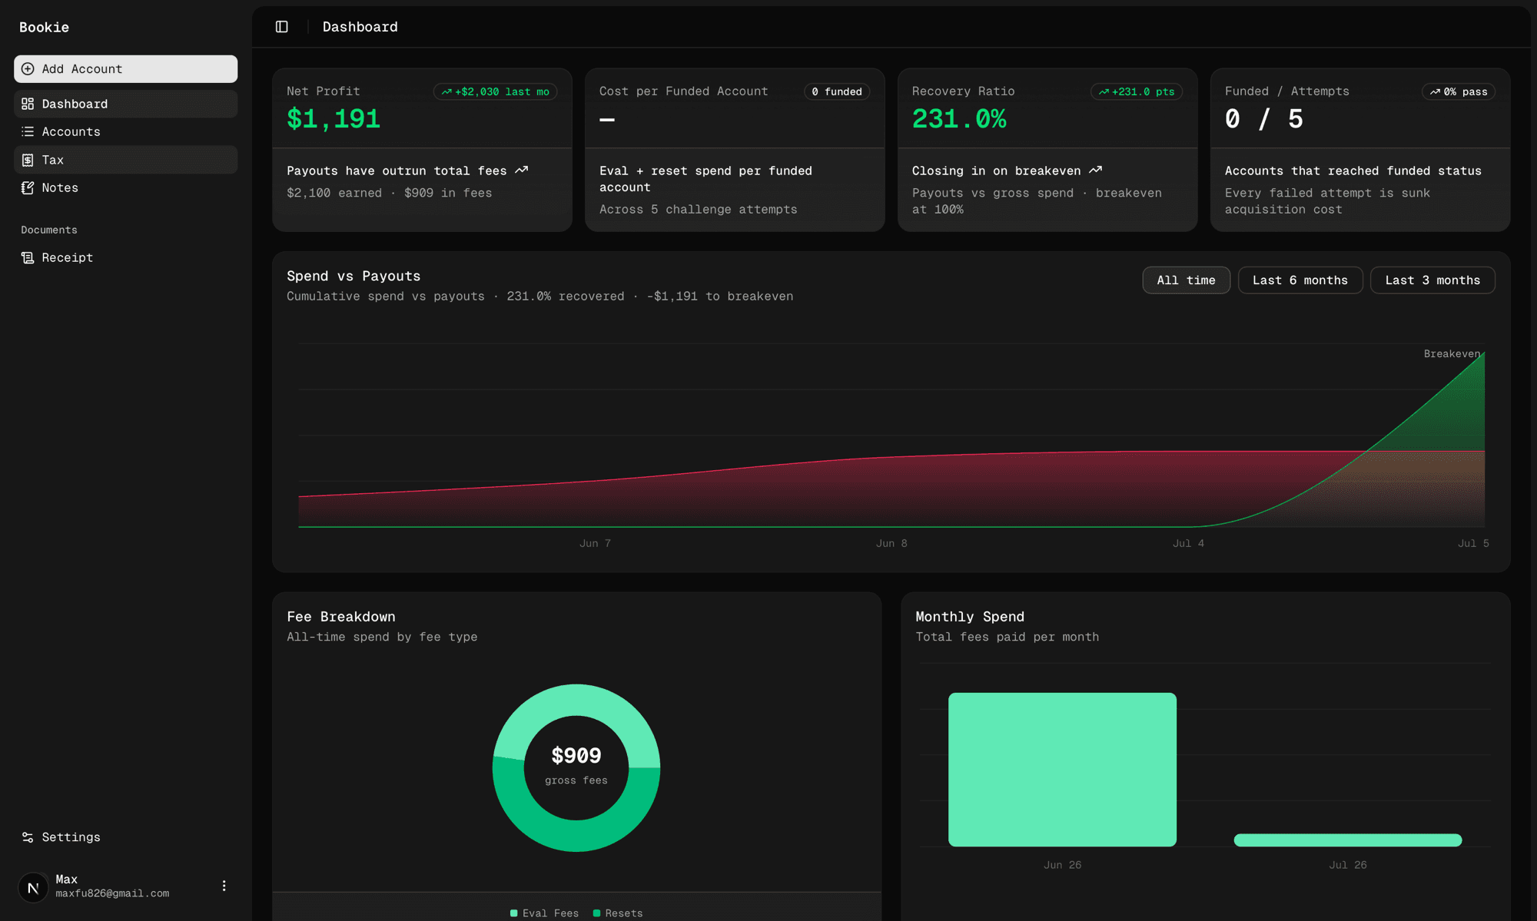Screen dimensions: 1537x921
Task: Open Settings
Action: click(125, 837)
